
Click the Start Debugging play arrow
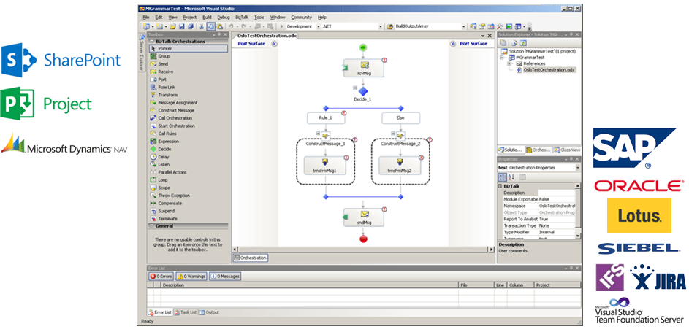pyautogui.click(x=281, y=26)
